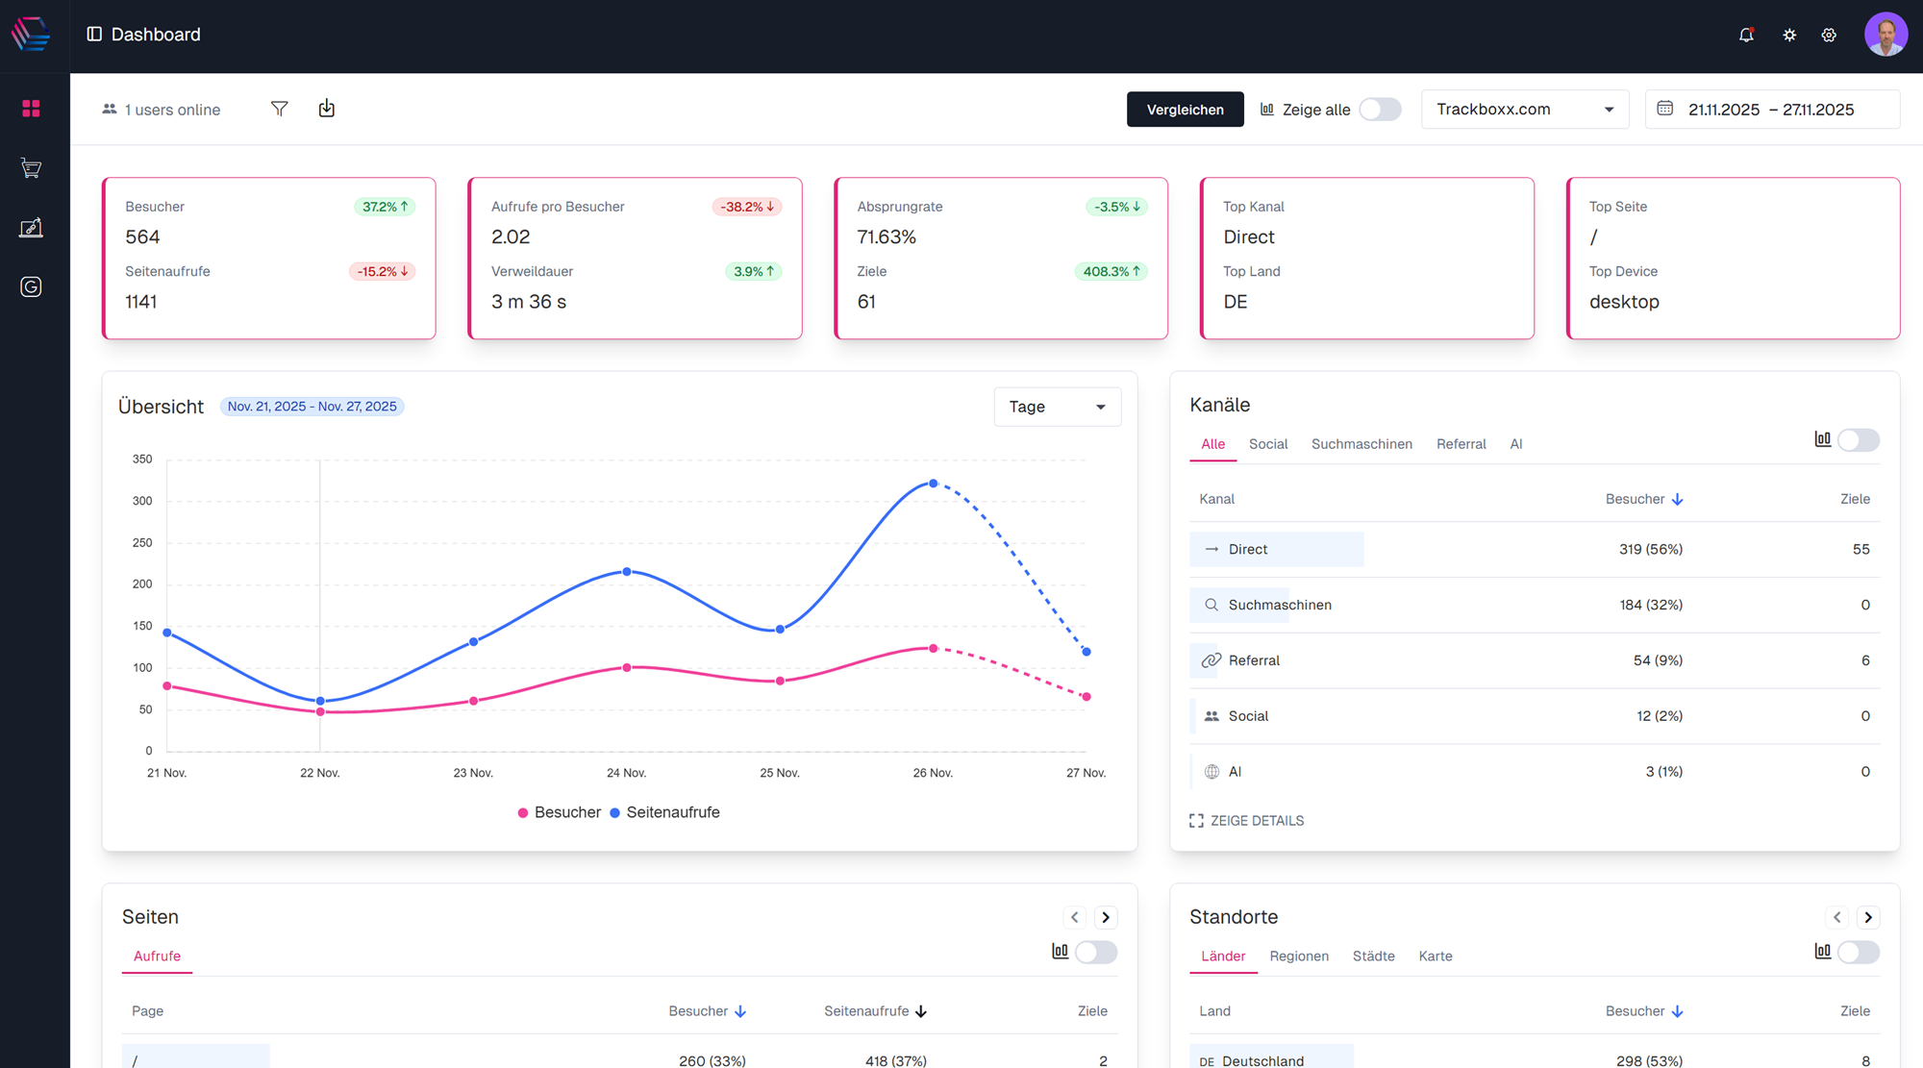Toggle the Seiten chart view switch
Screen dimensions: 1923x1068
(x=1095, y=952)
